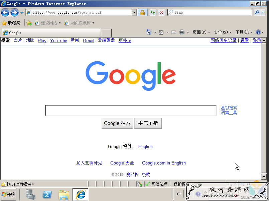Open a new blank tab
The width and height of the screenshot is (269, 201).
[106, 33]
